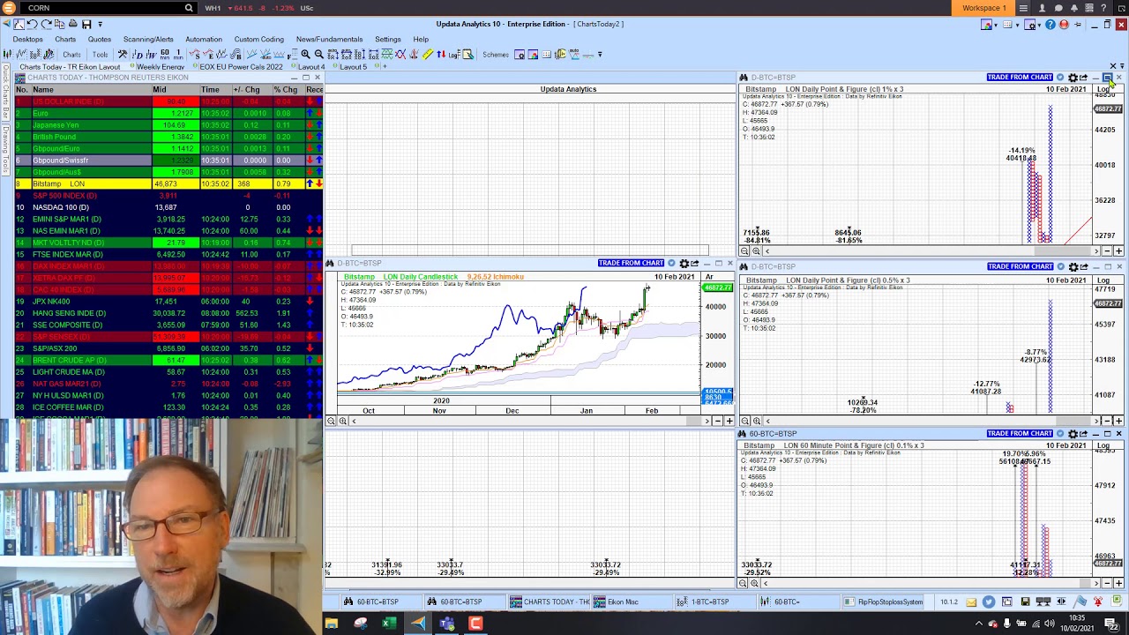Click the horizontal scrollbar under the candlestick chart
The height and width of the screenshot is (635, 1129).
click(x=529, y=421)
